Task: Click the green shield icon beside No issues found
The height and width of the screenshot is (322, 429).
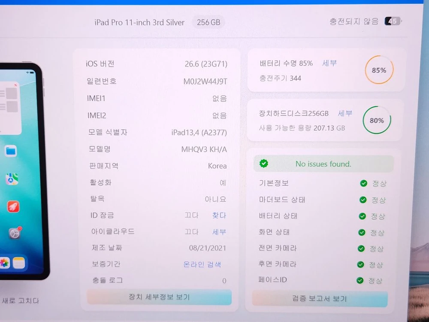Action: point(264,164)
